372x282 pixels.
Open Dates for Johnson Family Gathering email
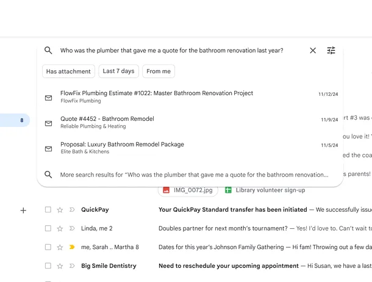pyautogui.click(x=221, y=247)
